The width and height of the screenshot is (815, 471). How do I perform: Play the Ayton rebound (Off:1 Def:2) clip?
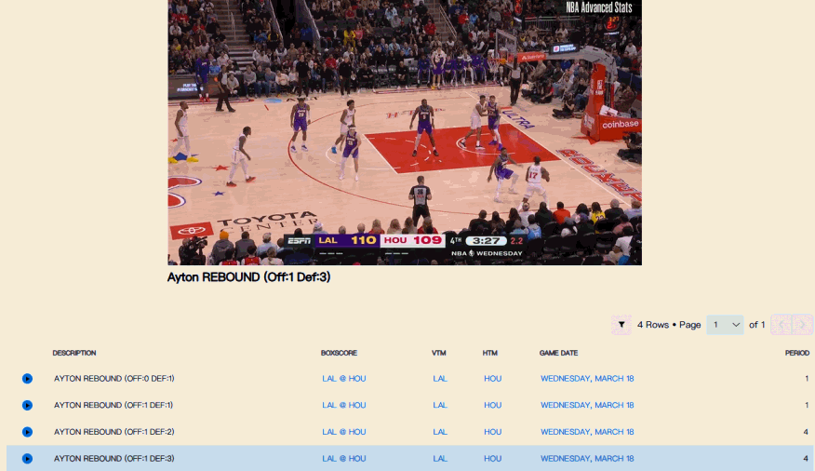(28, 432)
